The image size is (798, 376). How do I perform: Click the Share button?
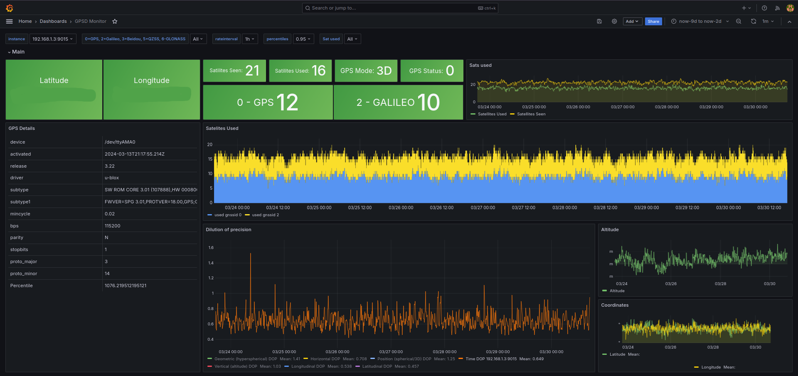click(653, 21)
